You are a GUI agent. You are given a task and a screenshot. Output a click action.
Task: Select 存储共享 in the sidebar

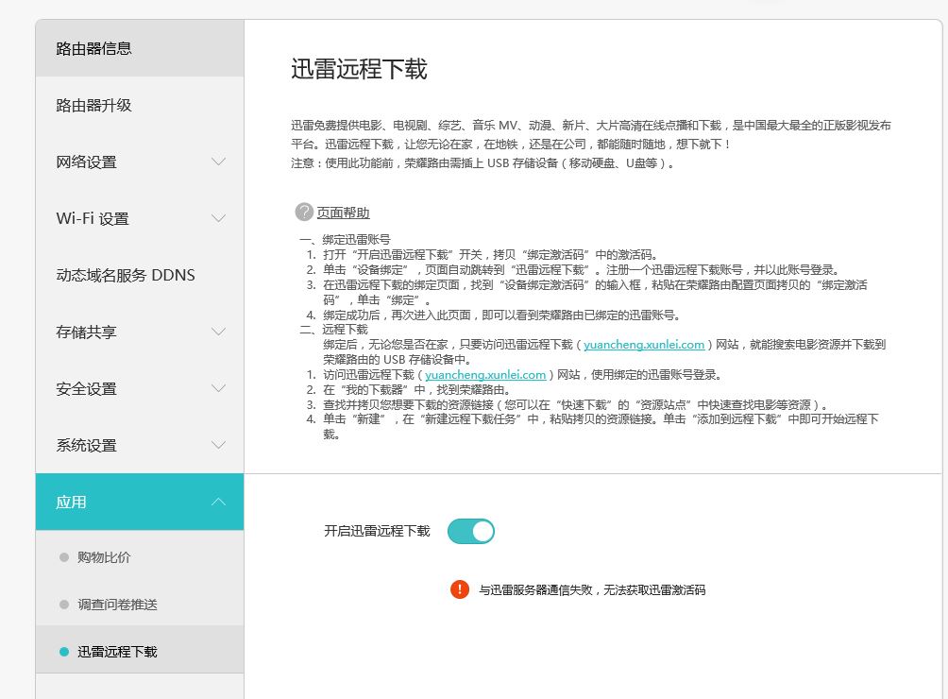tap(140, 332)
